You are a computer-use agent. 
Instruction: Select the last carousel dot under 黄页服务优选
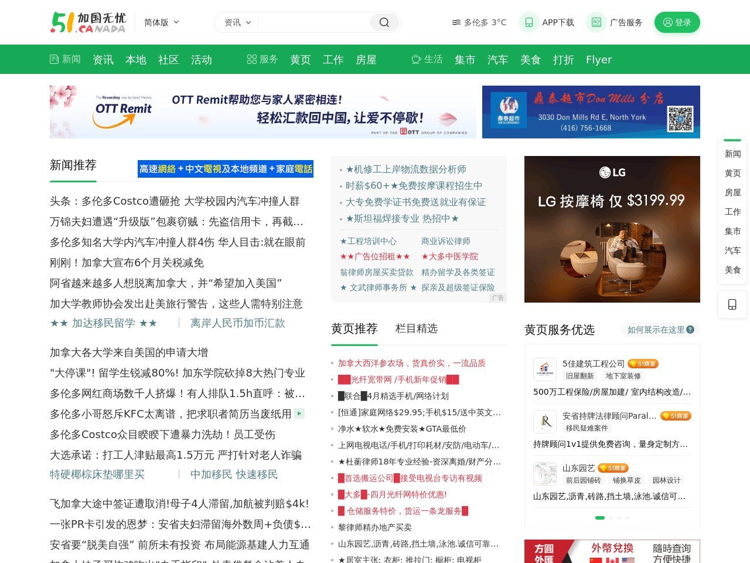[628, 518]
